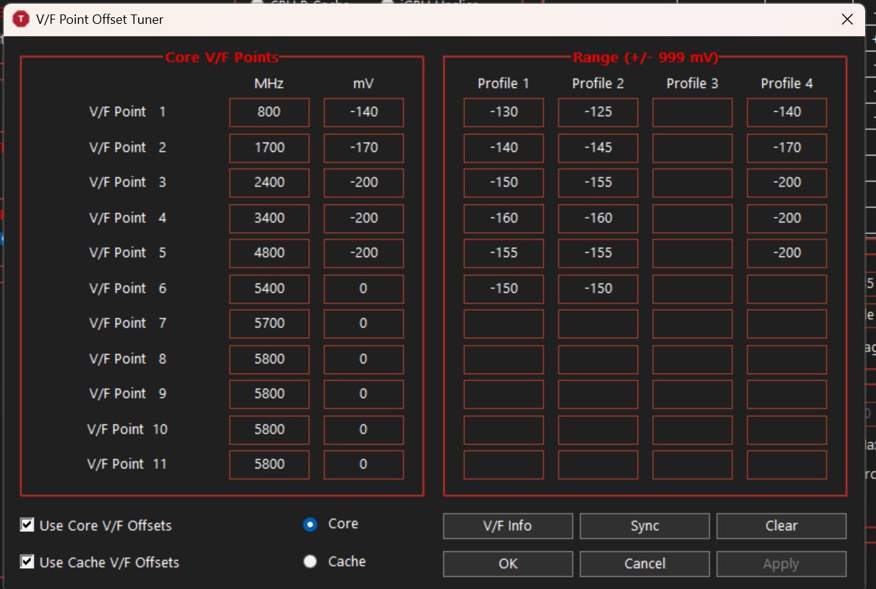Screen dimensions: 876x589
Task: Click the V/F Point 6 row label
Action: coord(127,288)
